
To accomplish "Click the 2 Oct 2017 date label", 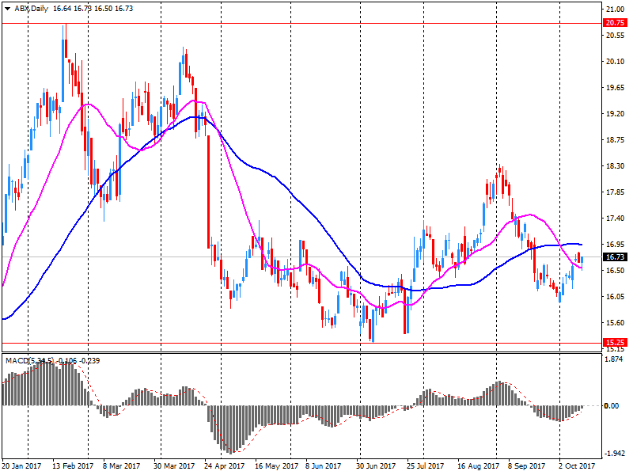I will pyautogui.click(x=577, y=465).
